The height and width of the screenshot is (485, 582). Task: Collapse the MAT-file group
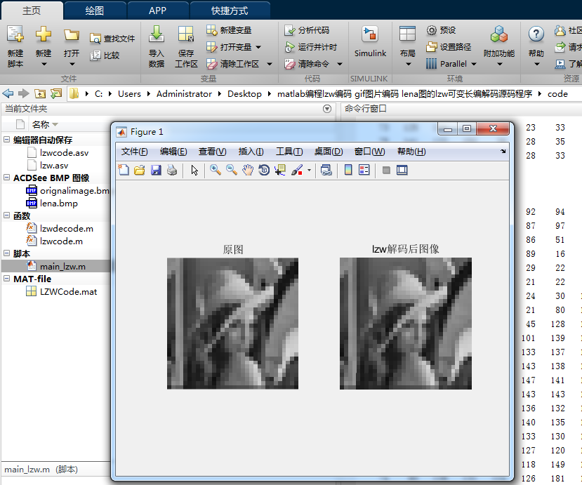click(6, 279)
